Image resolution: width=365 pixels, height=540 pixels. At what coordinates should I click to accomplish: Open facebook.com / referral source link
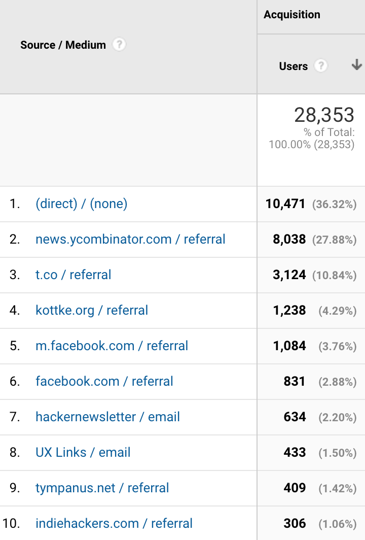[104, 381]
